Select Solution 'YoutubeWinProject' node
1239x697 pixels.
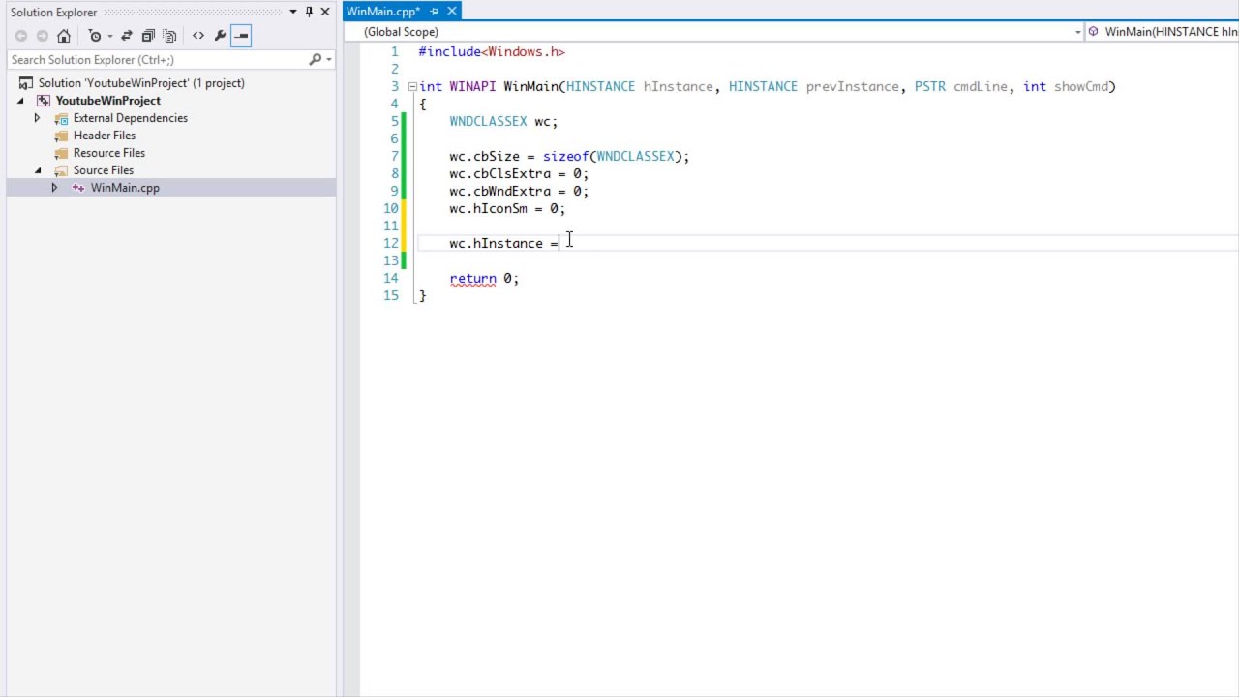click(x=141, y=83)
